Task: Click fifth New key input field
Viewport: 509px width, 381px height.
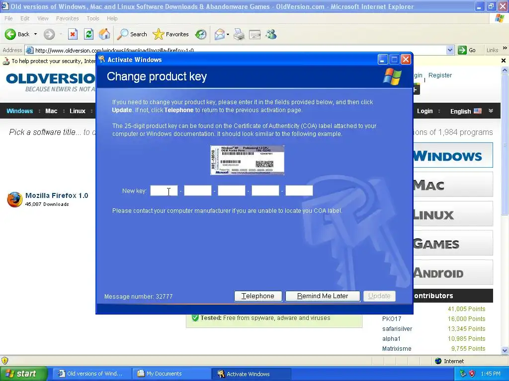Action: pyautogui.click(x=299, y=190)
